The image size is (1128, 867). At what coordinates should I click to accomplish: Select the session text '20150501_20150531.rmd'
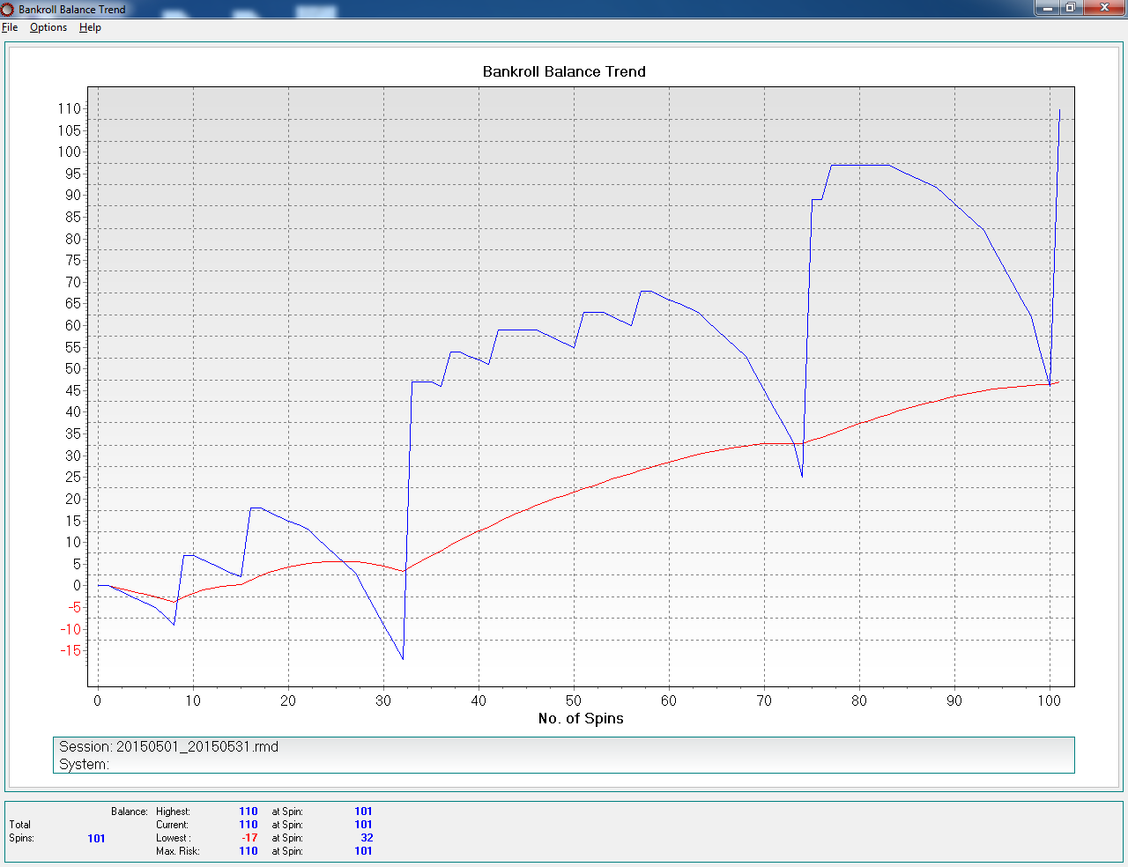(x=197, y=746)
